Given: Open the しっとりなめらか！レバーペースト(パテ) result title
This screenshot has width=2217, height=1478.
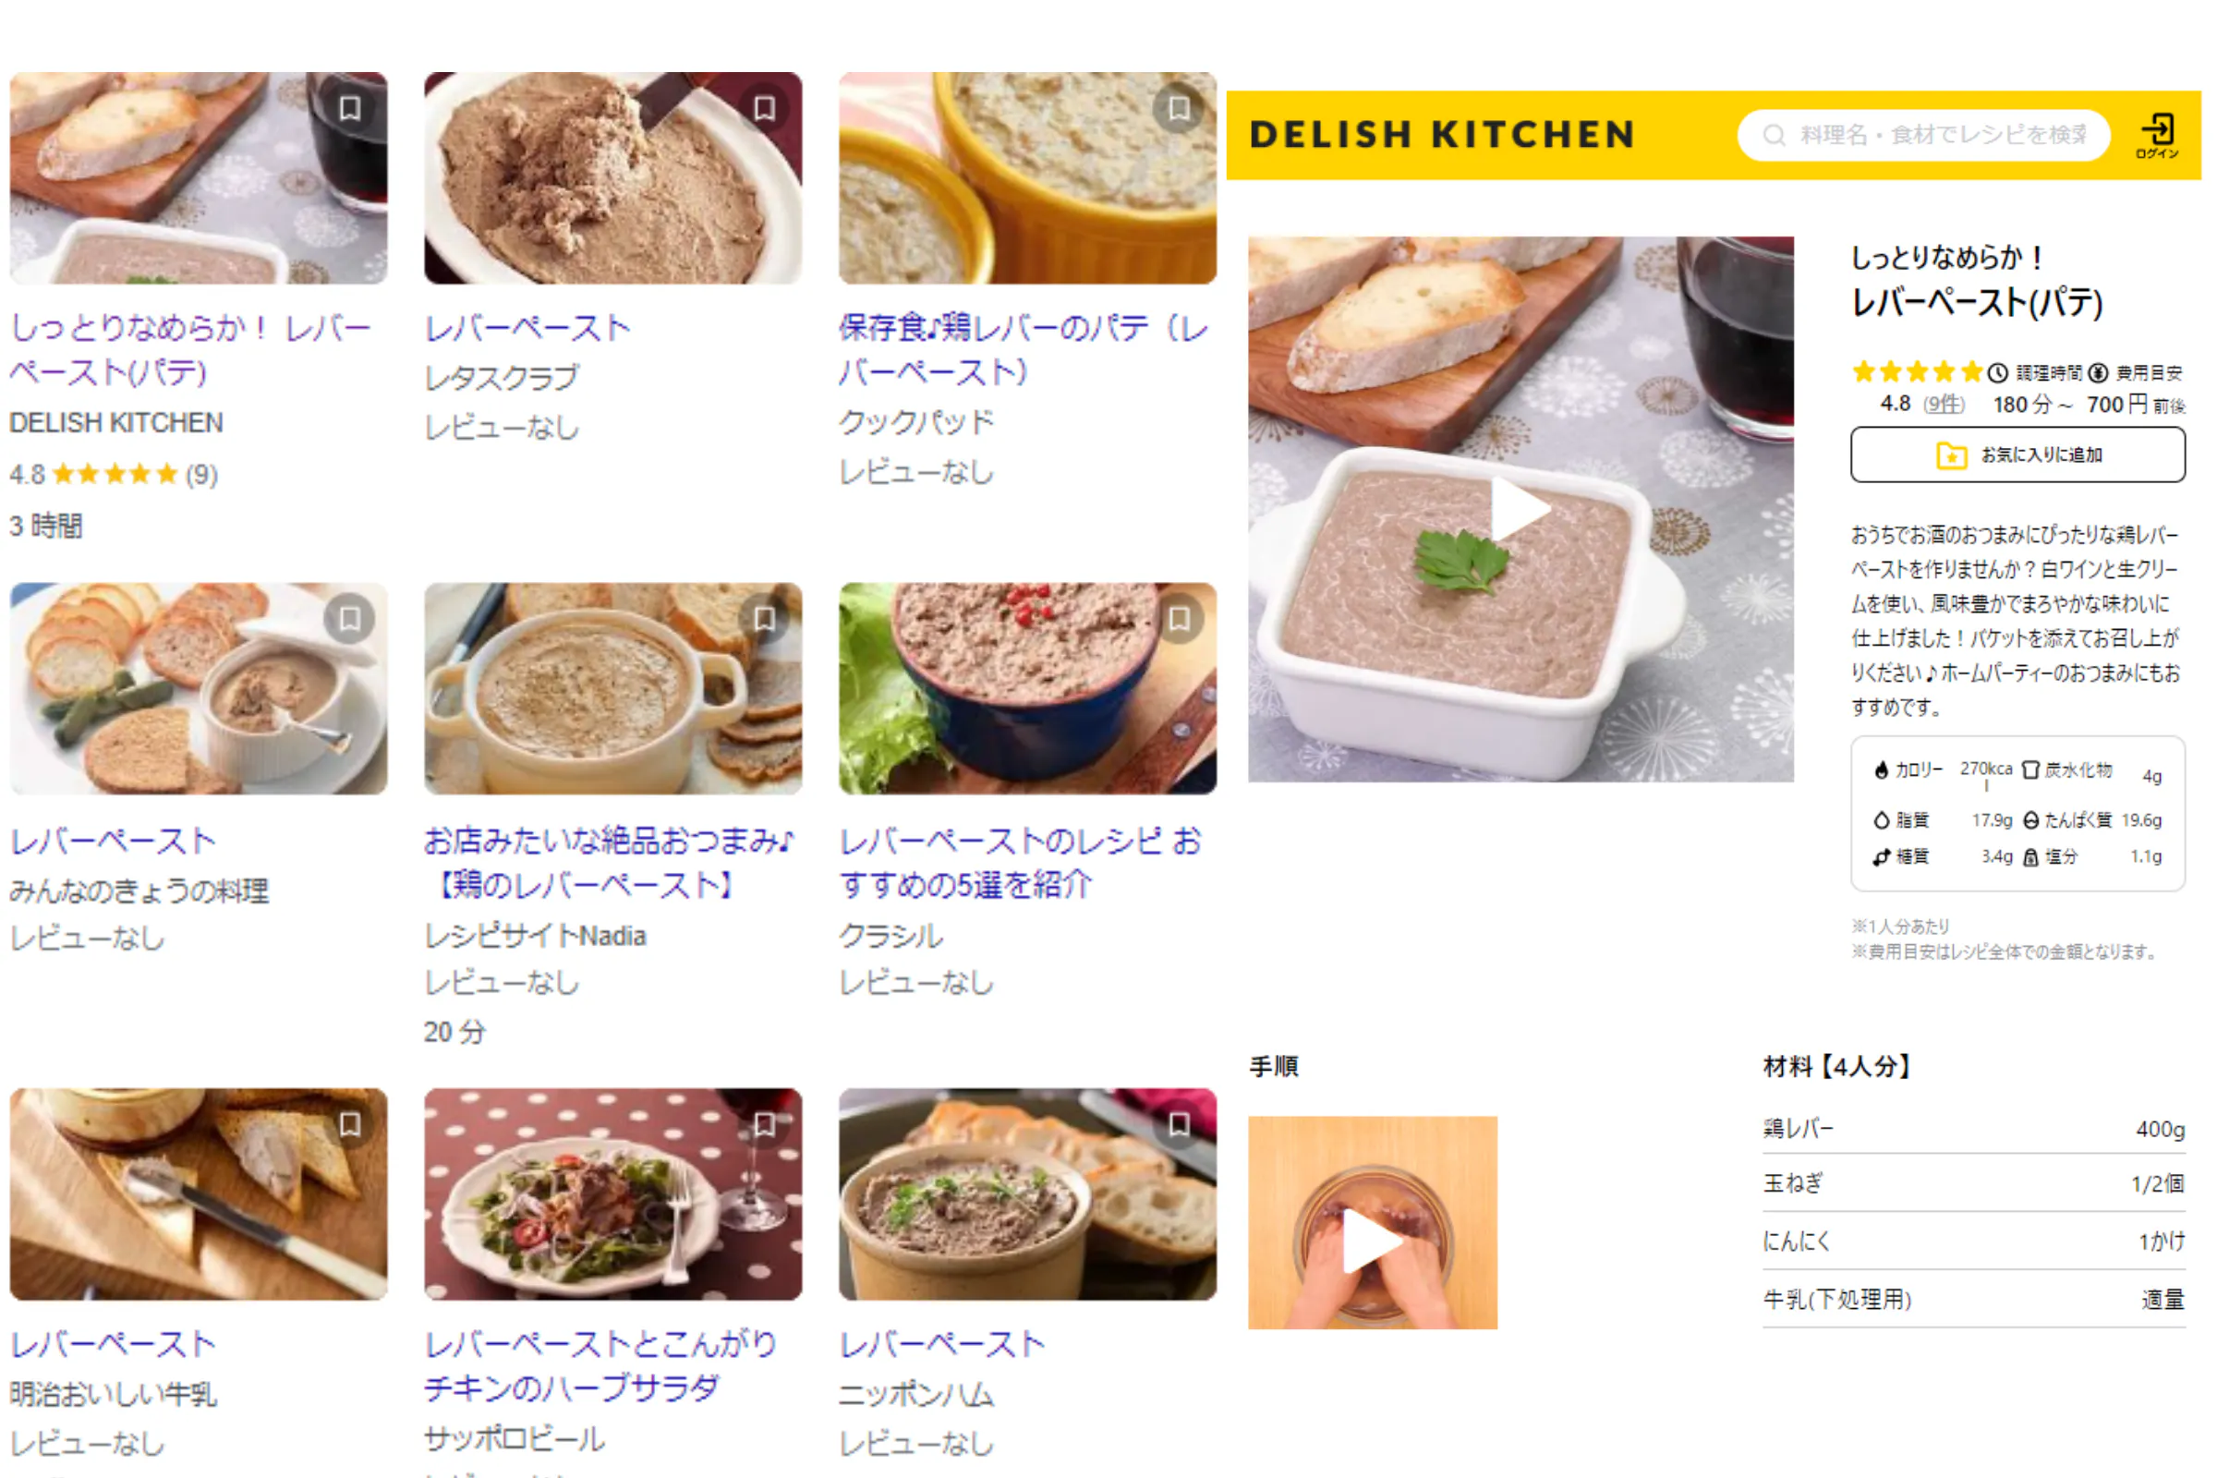Looking at the screenshot, I should (x=190, y=349).
